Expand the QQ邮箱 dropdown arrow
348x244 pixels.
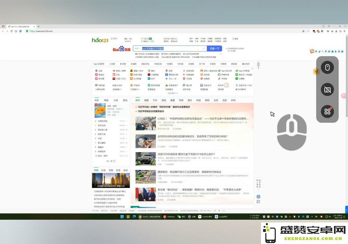coord(121,90)
